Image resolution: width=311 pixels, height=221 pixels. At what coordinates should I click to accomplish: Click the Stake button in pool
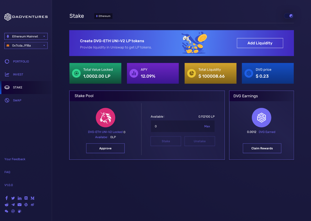click(166, 141)
